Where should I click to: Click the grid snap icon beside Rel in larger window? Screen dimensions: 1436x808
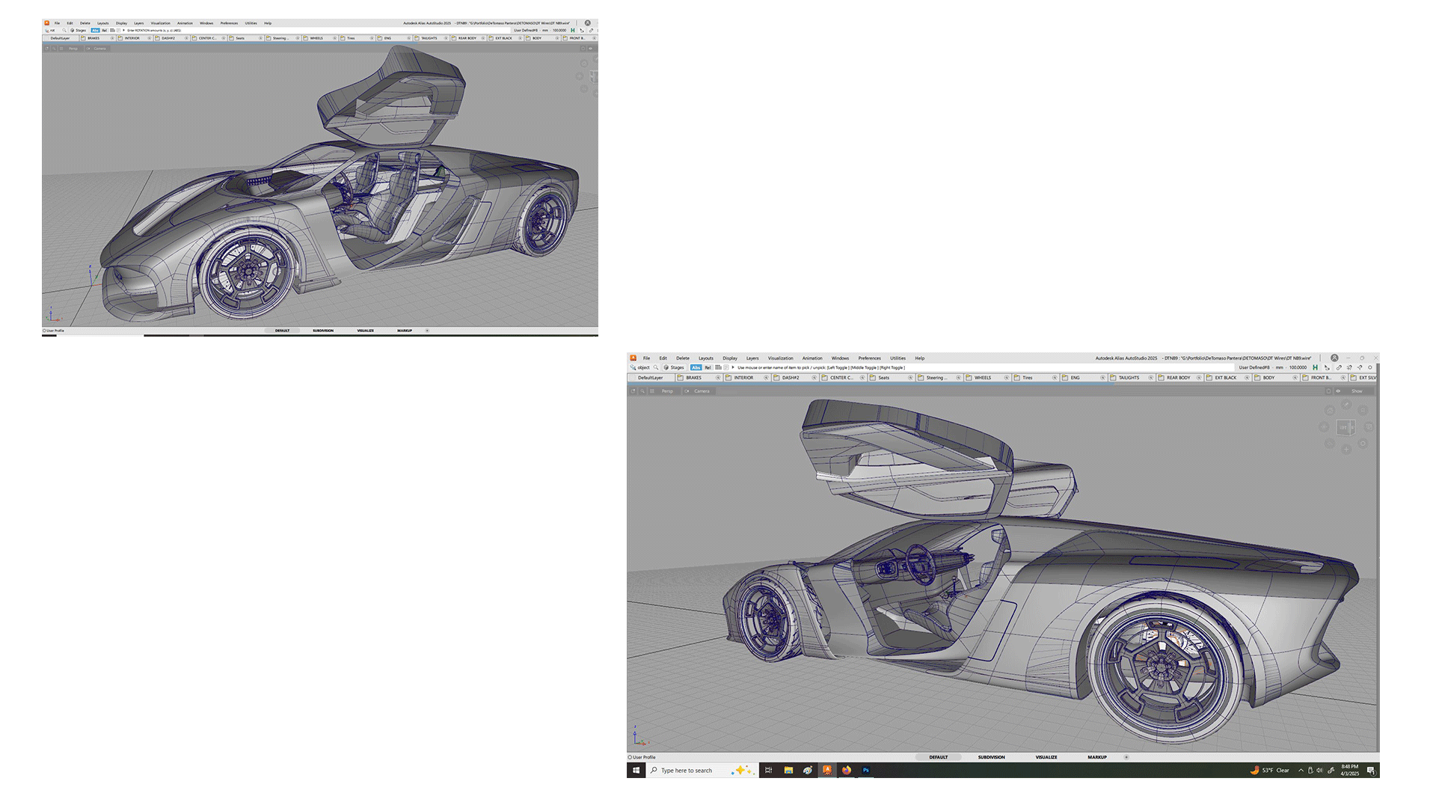point(718,367)
